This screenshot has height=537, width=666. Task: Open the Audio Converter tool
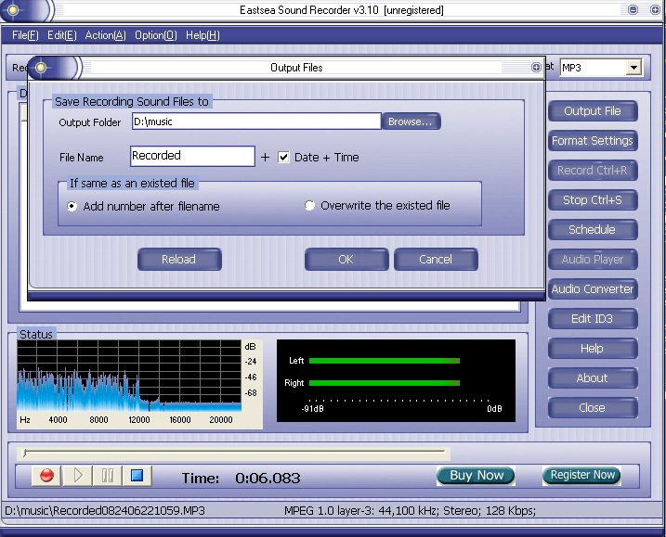(x=592, y=289)
